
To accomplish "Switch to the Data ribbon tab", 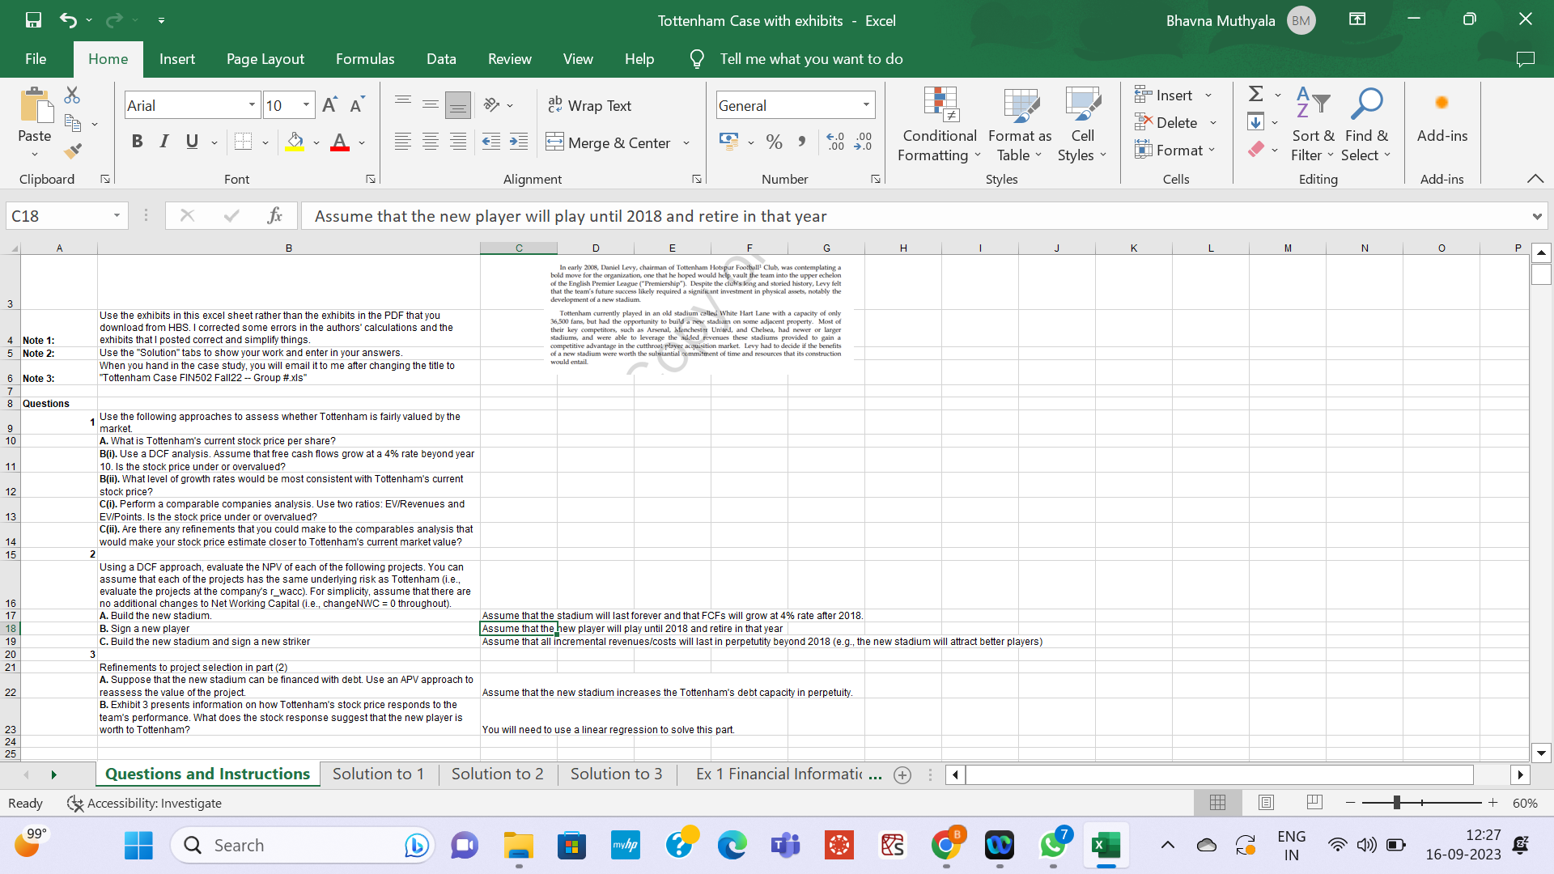I will (x=441, y=59).
